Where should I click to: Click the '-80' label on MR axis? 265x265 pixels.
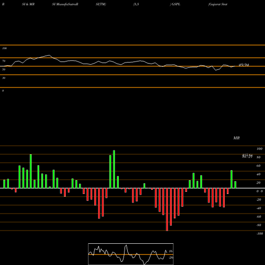259,225
